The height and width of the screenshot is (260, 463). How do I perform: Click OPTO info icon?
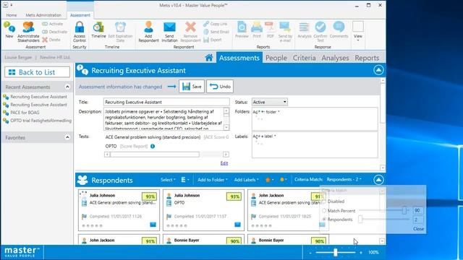153,146
